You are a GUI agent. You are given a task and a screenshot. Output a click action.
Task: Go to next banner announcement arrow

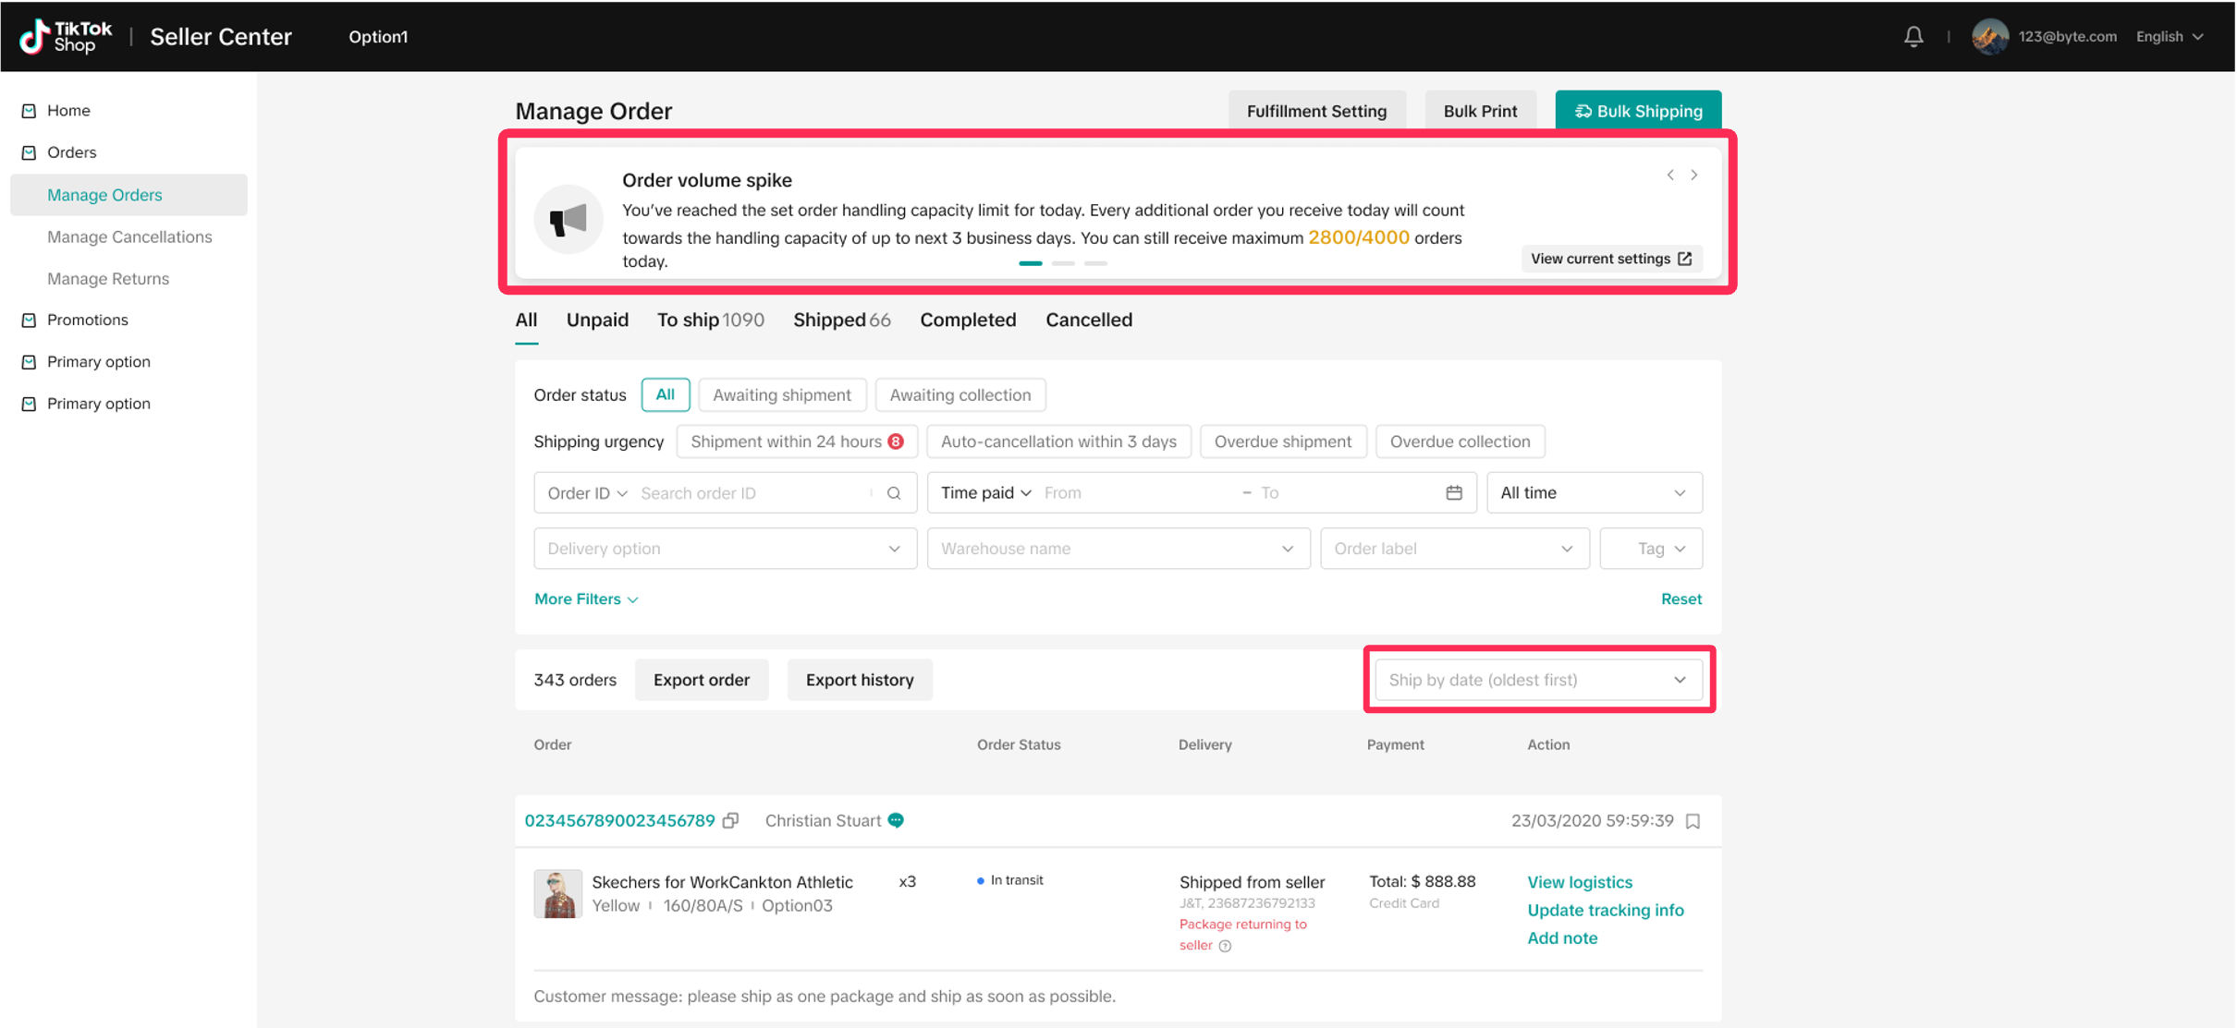pos(1694,175)
